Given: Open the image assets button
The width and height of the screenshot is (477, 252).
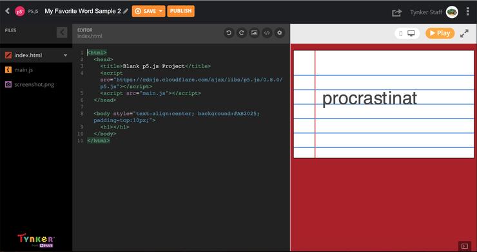Looking at the screenshot, I should click(x=255, y=33).
